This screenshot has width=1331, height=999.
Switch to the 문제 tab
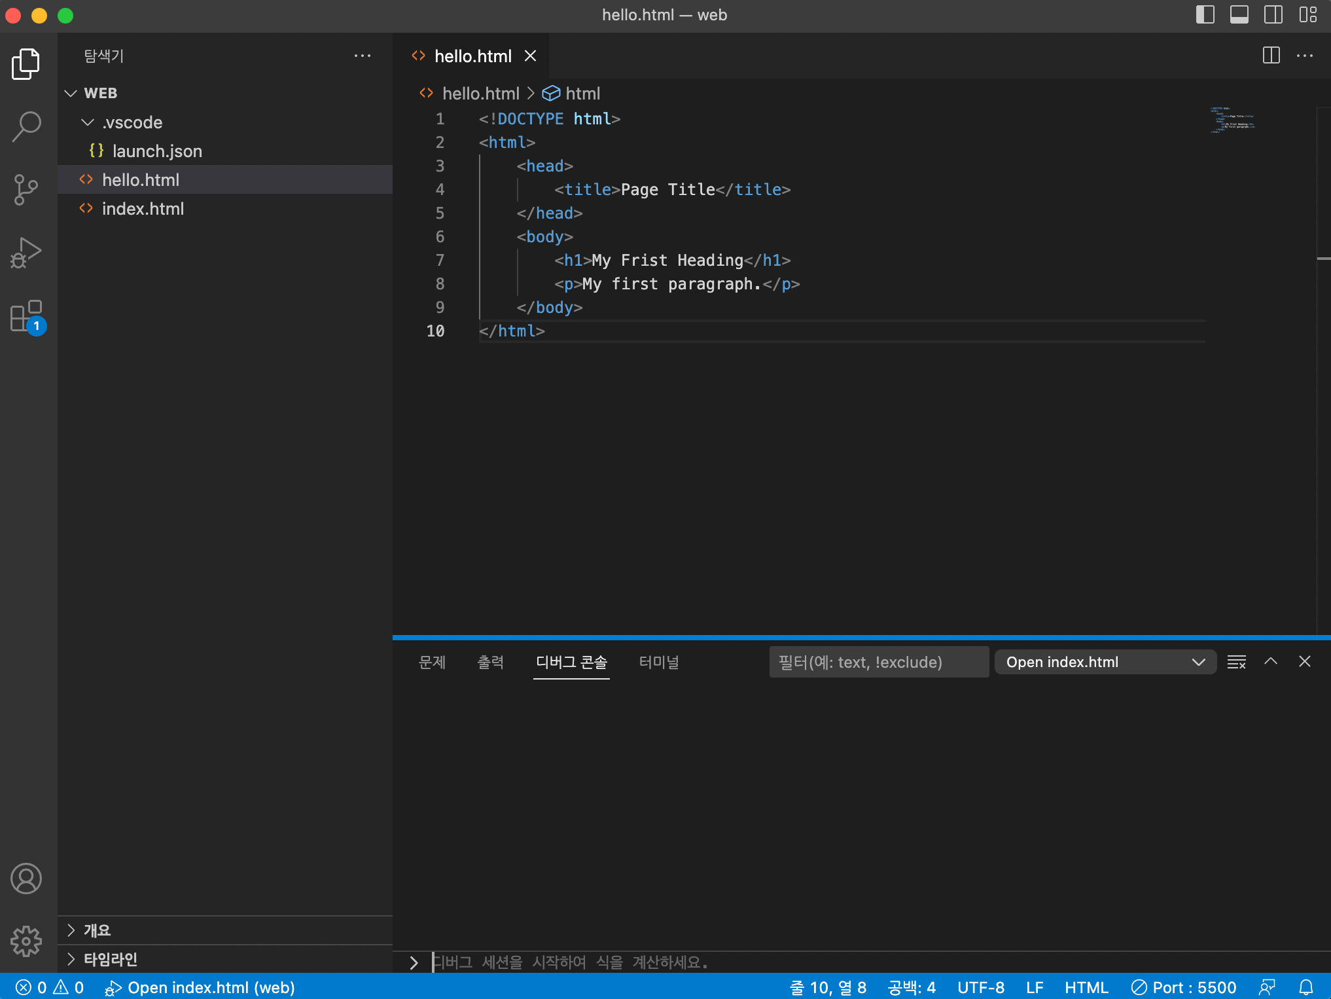[432, 662]
